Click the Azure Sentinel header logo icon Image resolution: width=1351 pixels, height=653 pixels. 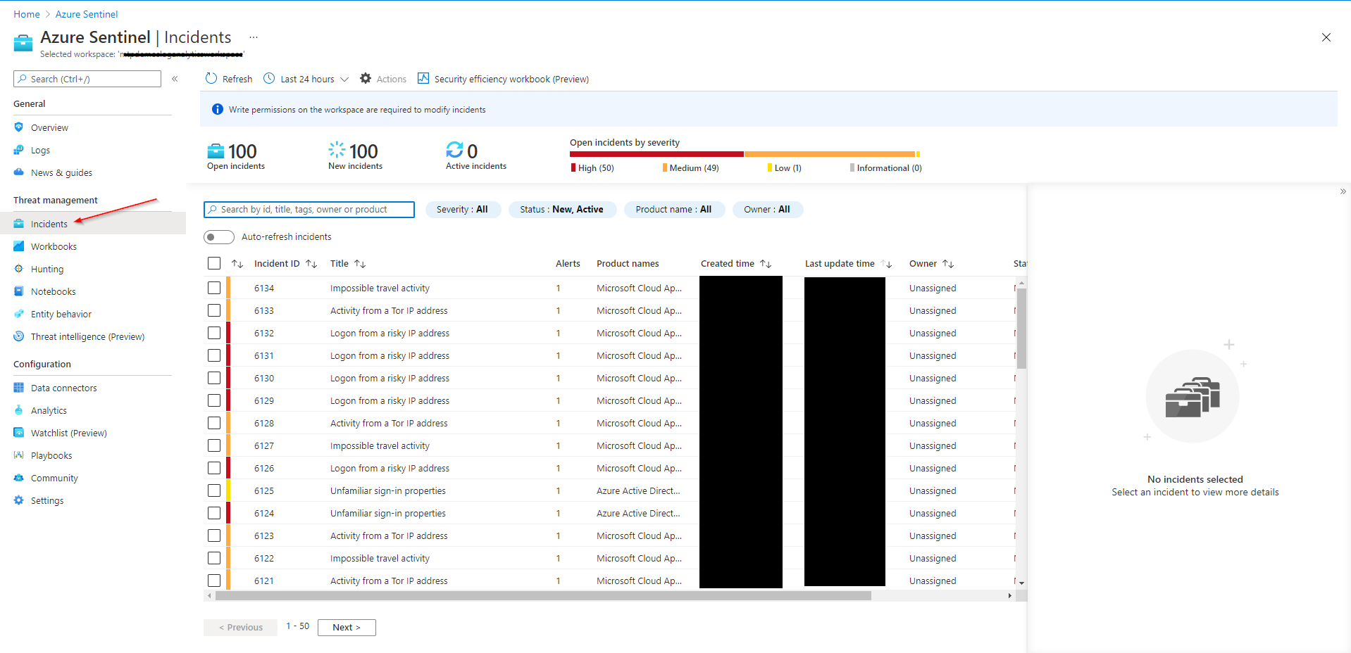coord(23,43)
